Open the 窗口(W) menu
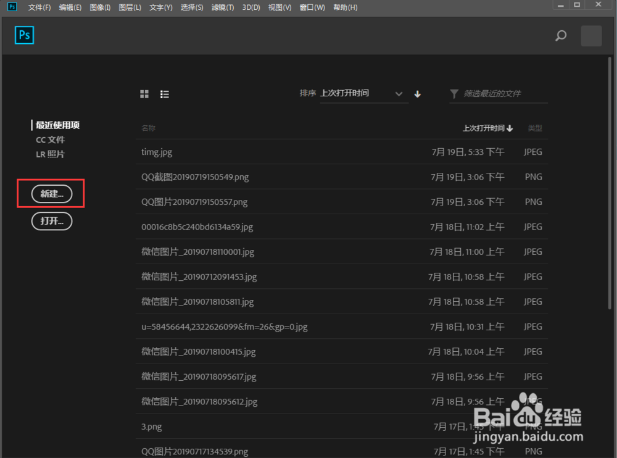The image size is (617, 458). [x=312, y=7]
